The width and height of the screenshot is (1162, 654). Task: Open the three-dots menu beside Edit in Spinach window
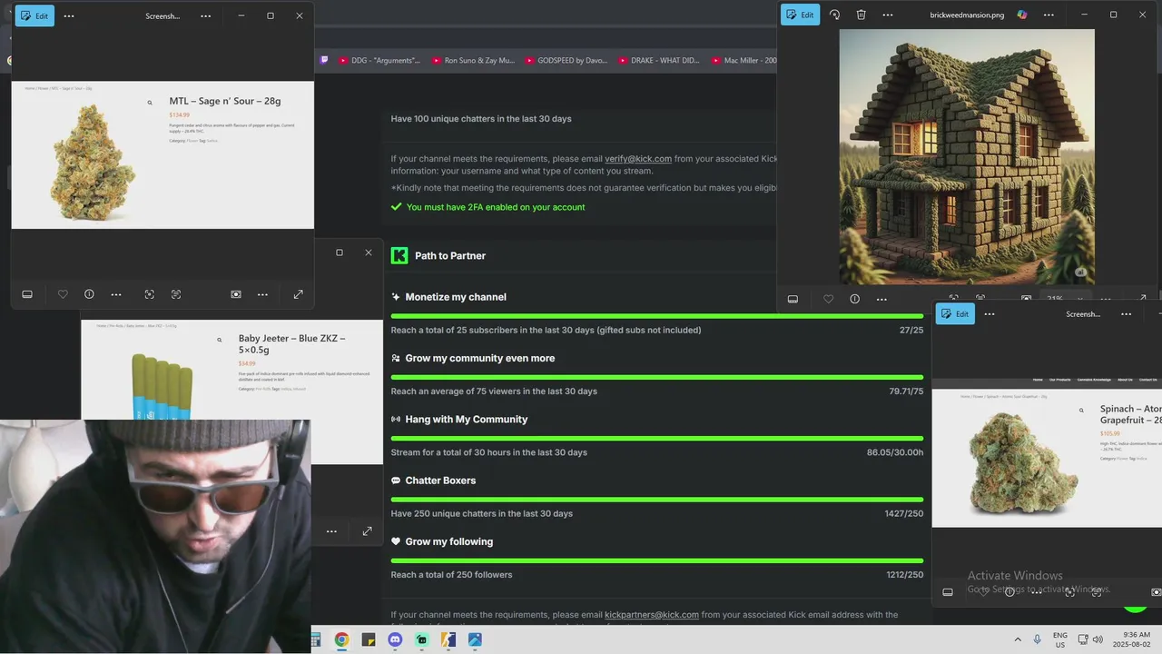(990, 314)
